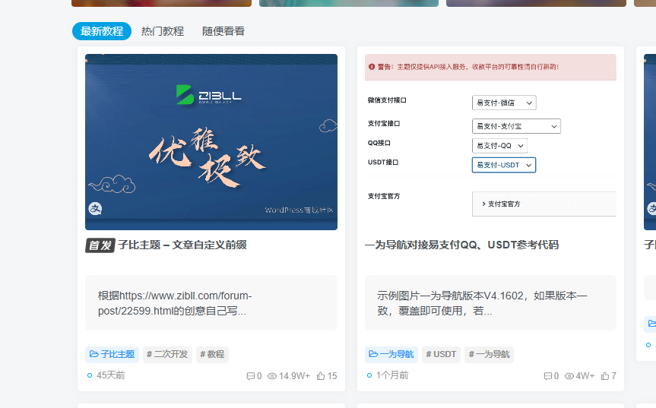Open article 子比主题 – 文章自定义前缀
Viewport: 656px width, 408px height.
[182, 245]
